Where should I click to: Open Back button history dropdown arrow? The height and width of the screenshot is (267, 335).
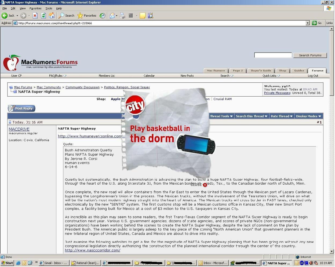click(x=17, y=16)
